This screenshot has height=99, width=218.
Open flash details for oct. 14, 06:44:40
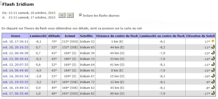pos(16,70)
